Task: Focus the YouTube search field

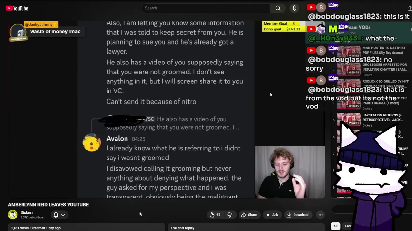Action: coord(206,8)
